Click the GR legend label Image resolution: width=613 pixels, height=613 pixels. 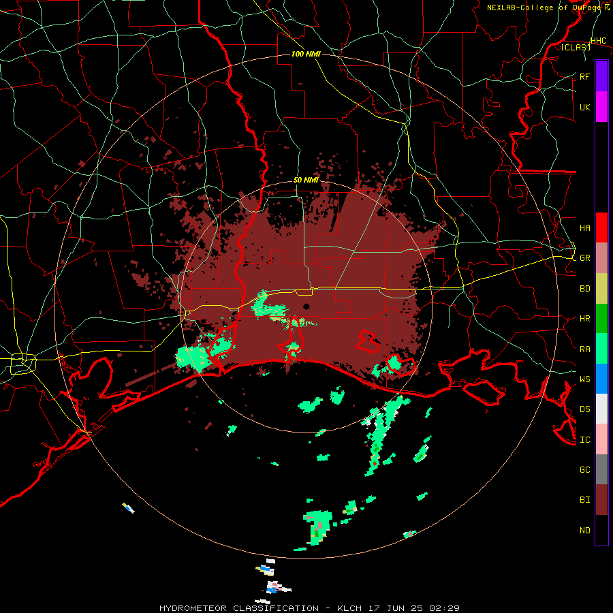point(584,258)
